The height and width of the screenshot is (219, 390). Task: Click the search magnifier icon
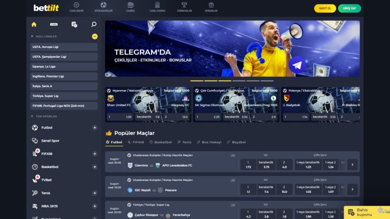94,24
